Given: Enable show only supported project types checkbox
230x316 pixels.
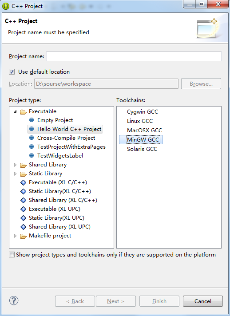Looking at the screenshot, I should pyautogui.click(x=12, y=255).
